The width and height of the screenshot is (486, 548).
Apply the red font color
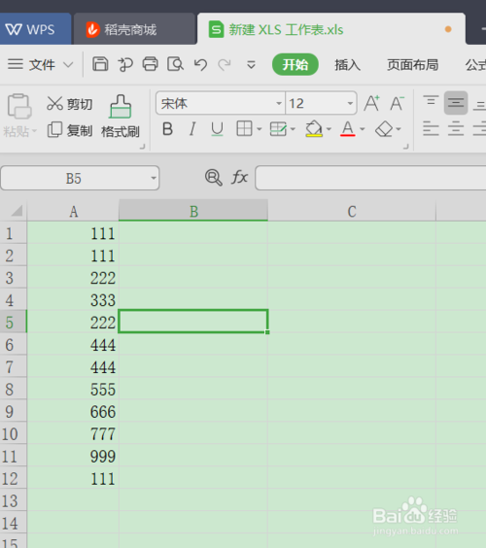click(348, 129)
